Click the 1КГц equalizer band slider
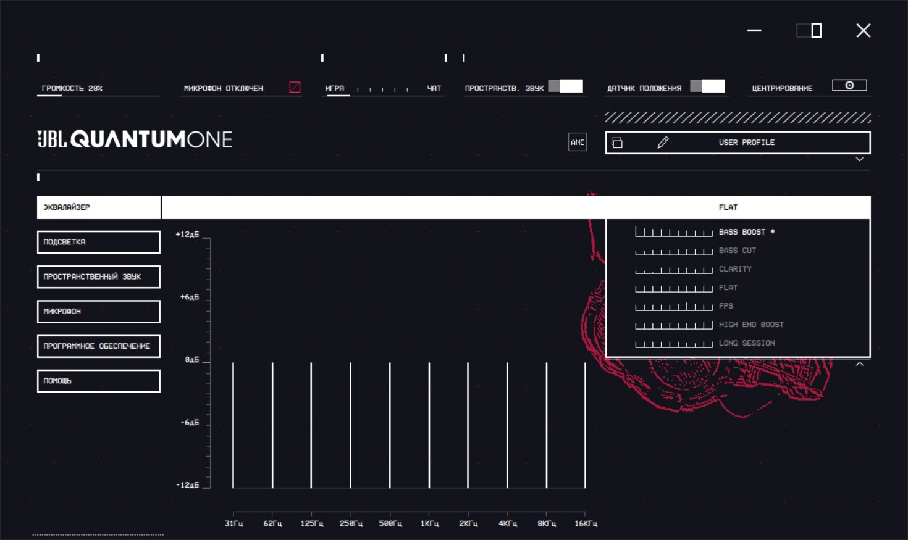Viewport: 908px width, 540px height. (429, 425)
